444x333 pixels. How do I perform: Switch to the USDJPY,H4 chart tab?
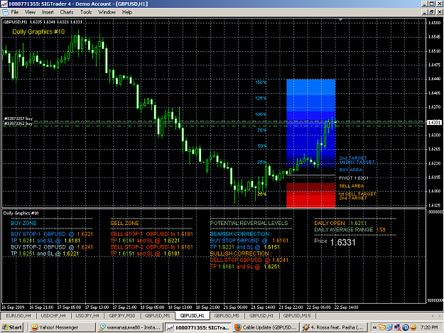tap(87, 315)
